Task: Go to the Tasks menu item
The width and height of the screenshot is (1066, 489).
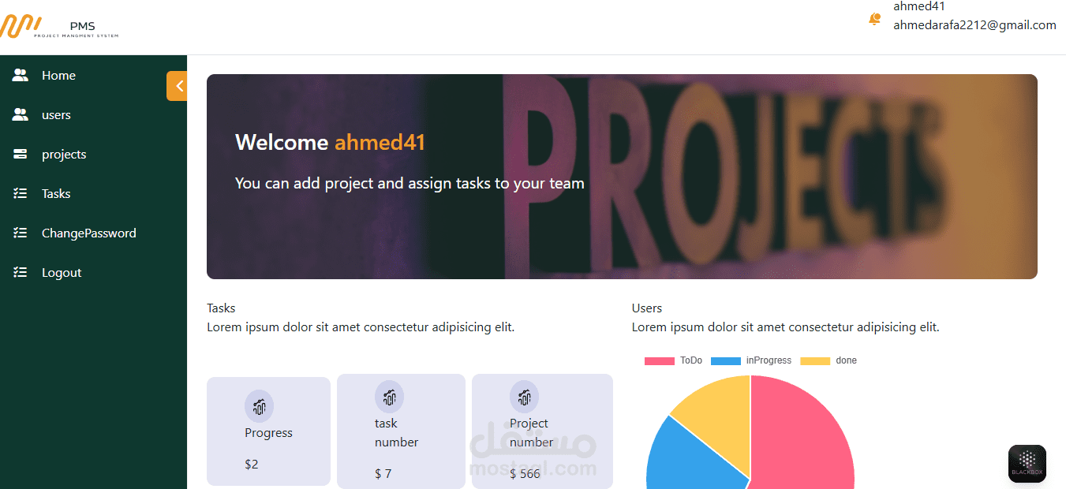Action: tap(56, 194)
